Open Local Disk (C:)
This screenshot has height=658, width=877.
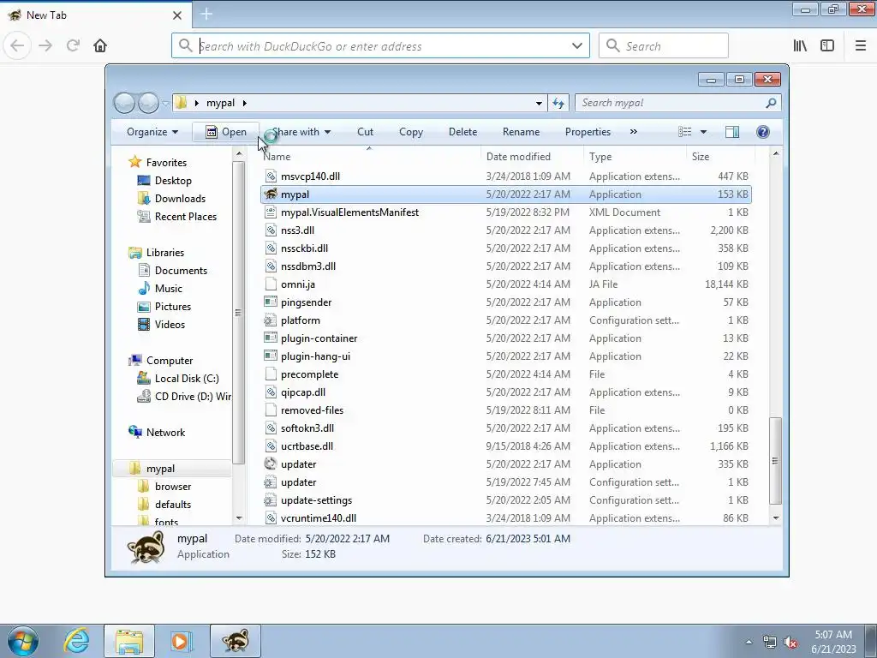pos(186,379)
